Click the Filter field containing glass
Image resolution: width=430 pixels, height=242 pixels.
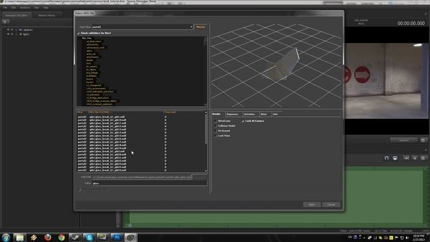149,184
